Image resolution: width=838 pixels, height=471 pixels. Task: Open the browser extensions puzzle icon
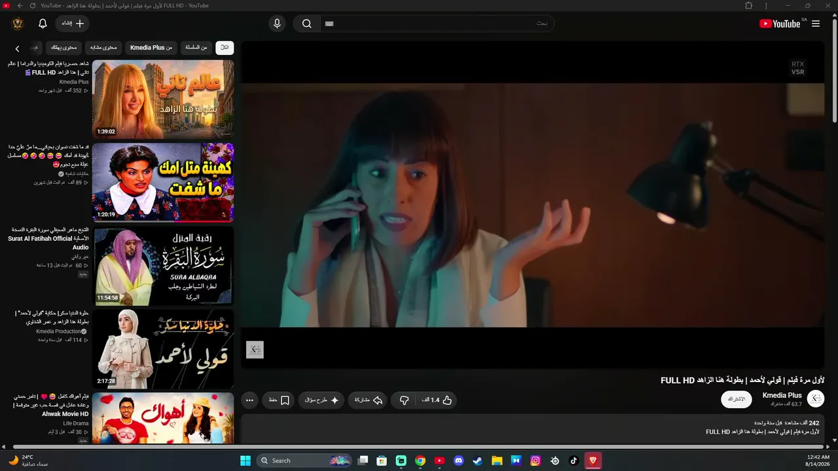click(749, 5)
